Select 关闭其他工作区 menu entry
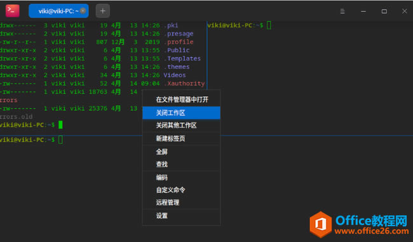Image resolution: width=413 pixels, height=242 pixels. click(x=182, y=125)
